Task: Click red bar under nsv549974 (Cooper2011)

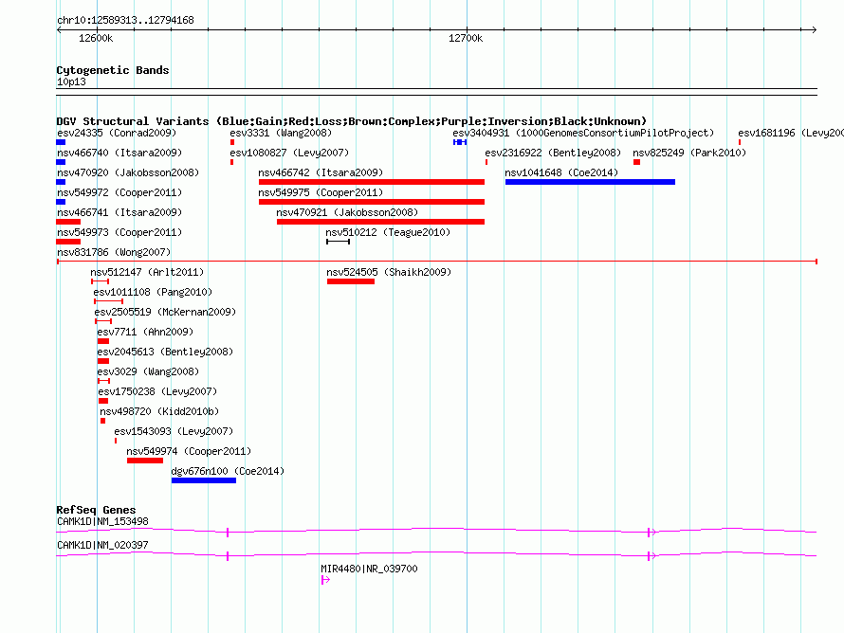Action: [x=145, y=461]
